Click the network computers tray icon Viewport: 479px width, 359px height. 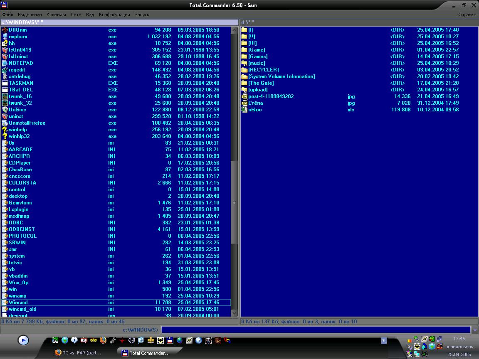pyautogui.click(x=439, y=339)
